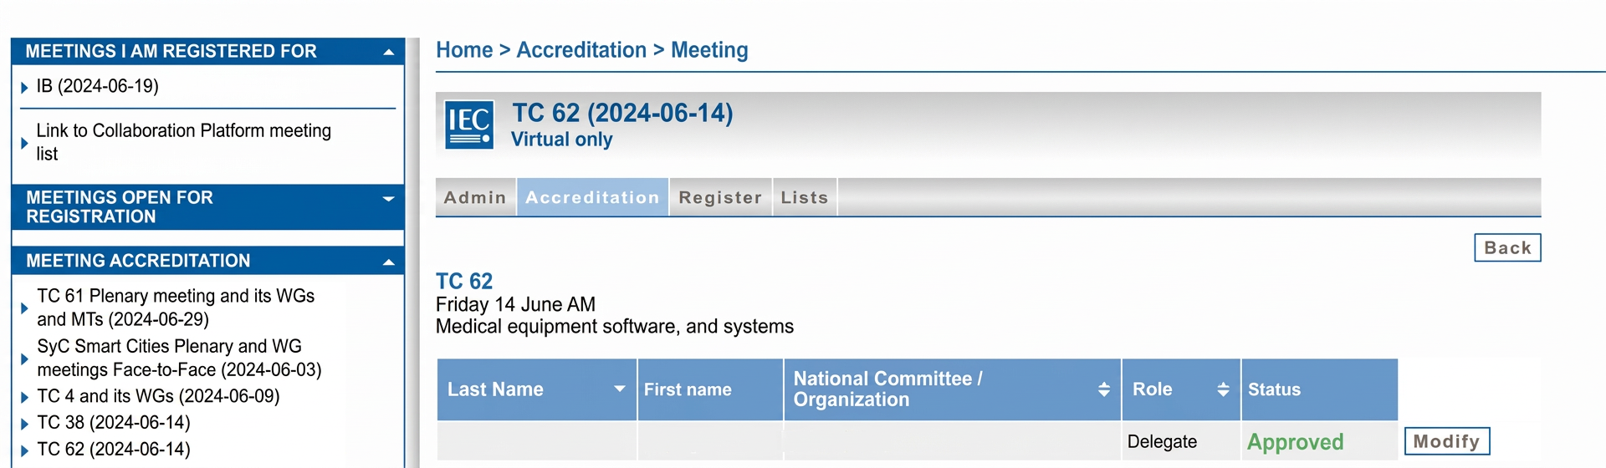Click the arrow beside IB (2024-06-19)
The image size is (1606, 468).
[x=24, y=87]
